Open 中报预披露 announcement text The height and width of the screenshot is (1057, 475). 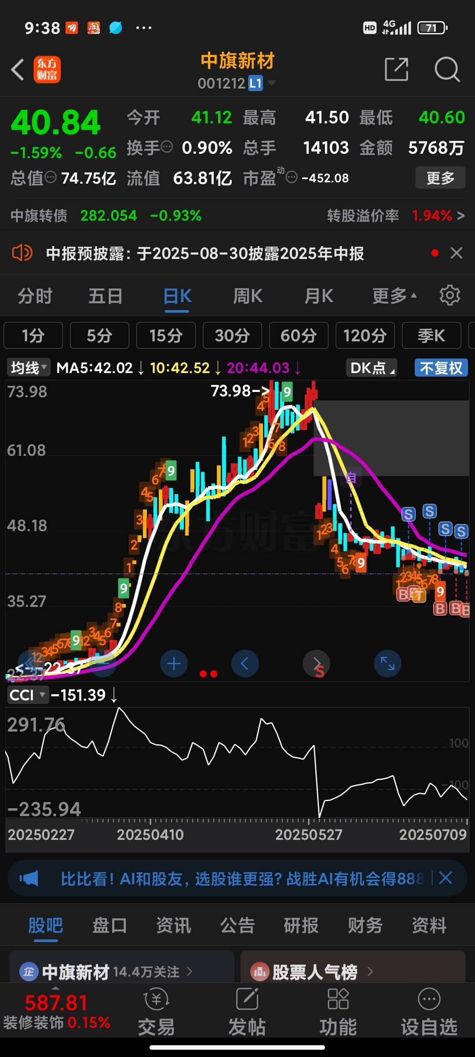[205, 253]
